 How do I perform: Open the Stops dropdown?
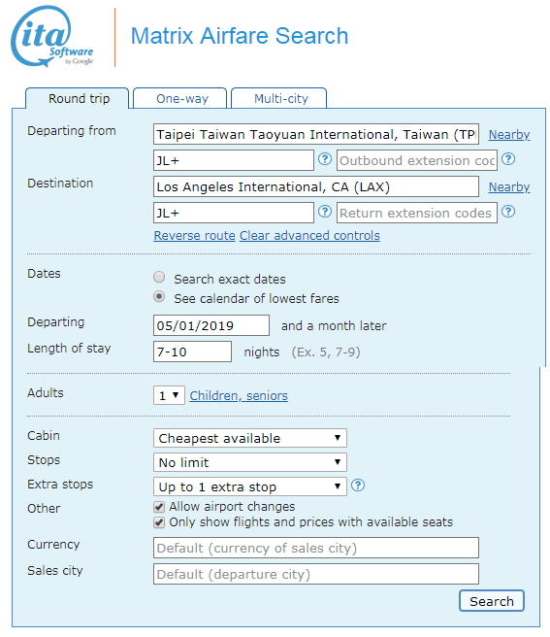(x=250, y=462)
